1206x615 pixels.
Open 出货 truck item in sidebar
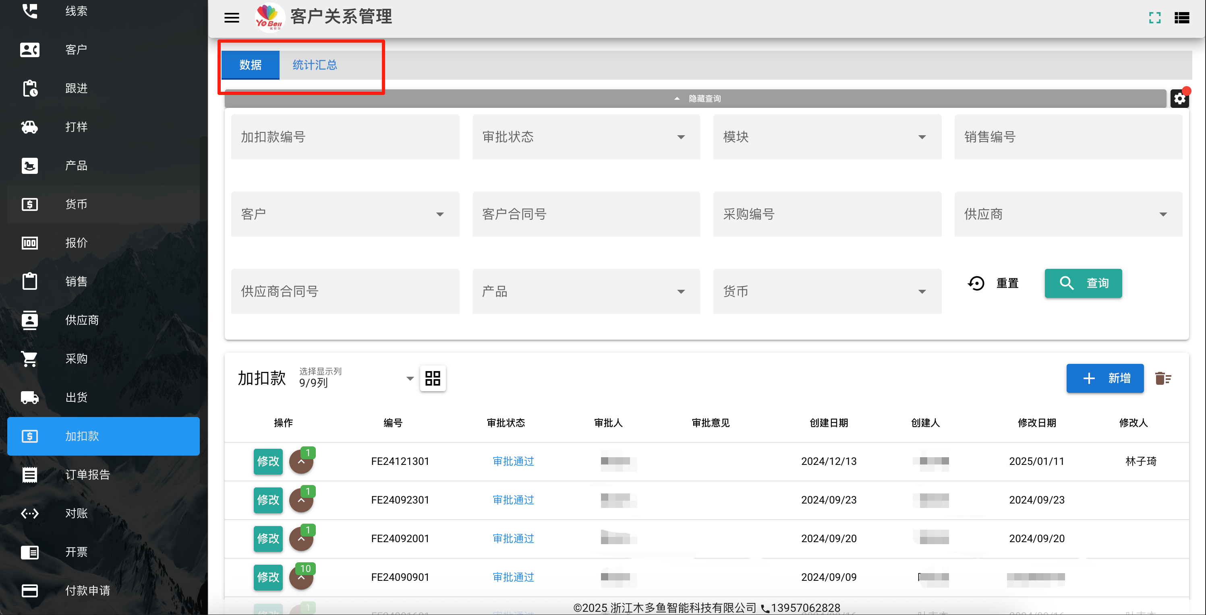104,398
